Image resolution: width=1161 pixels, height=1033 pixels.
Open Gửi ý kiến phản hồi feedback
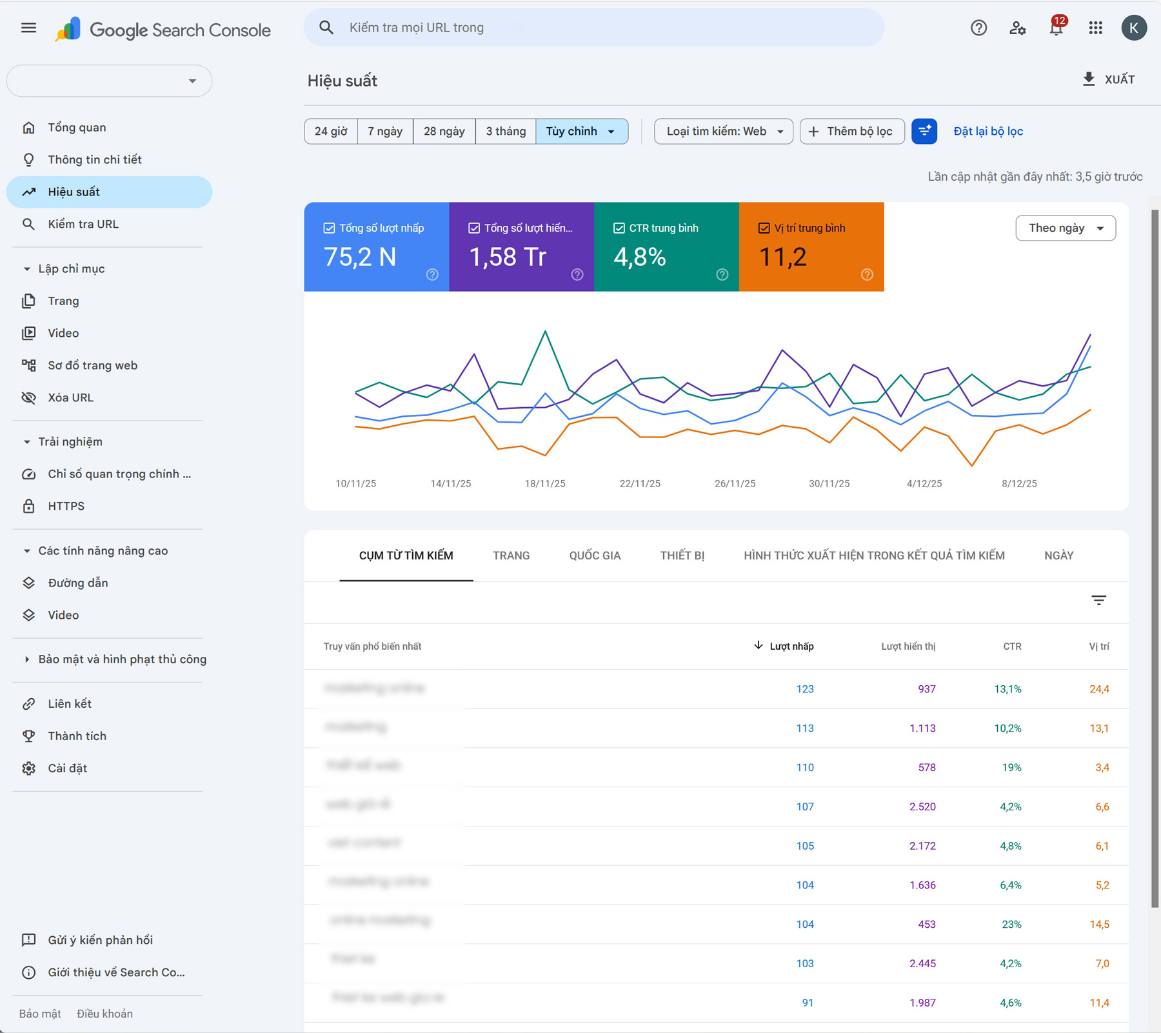109,940
